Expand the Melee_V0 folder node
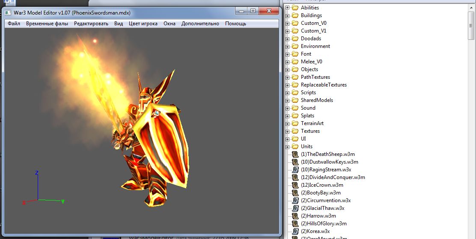 287,62
